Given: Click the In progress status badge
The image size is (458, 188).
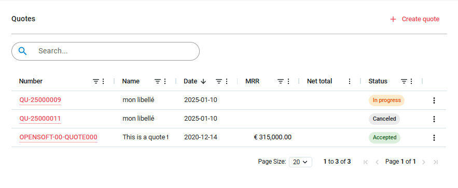Looking at the screenshot, I should [x=387, y=100].
